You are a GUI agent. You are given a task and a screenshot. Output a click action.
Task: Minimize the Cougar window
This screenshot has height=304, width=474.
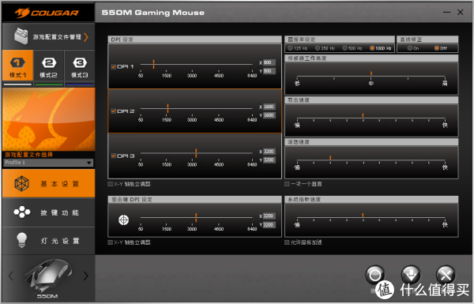(446, 13)
